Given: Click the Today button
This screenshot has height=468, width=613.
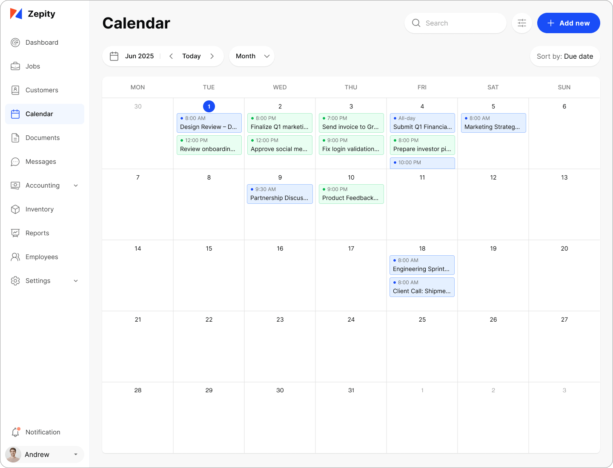Looking at the screenshot, I should (191, 56).
